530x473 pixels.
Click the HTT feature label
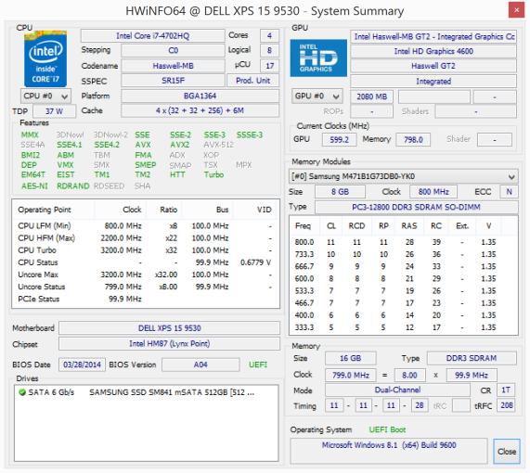(177, 174)
